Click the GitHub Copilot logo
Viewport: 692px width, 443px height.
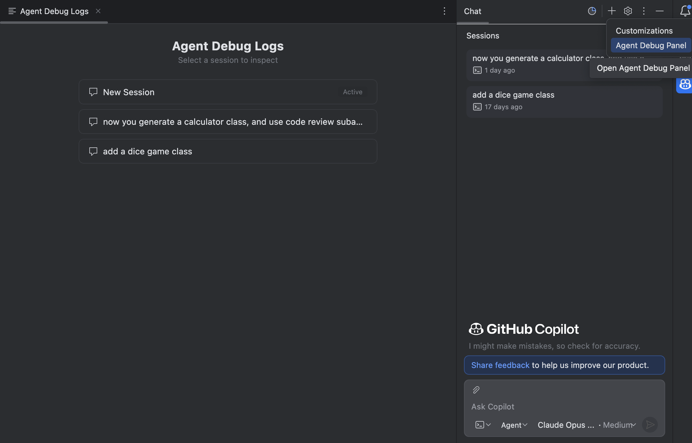524,329
